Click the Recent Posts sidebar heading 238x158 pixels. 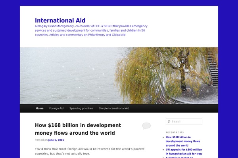coord(175,132)
